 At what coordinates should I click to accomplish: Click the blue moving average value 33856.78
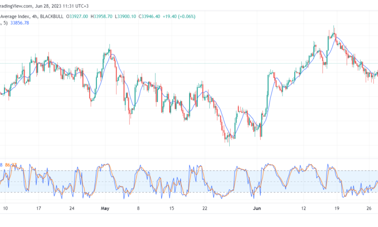(19, 23)
